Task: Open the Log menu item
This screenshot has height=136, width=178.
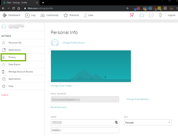Action: point(33,15)
